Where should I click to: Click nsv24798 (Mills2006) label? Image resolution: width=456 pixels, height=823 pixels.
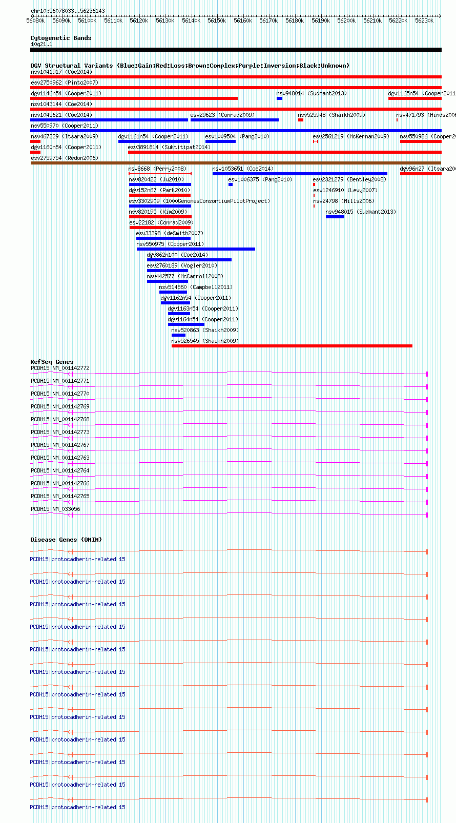pyautogui.click(x=344, y=201)
